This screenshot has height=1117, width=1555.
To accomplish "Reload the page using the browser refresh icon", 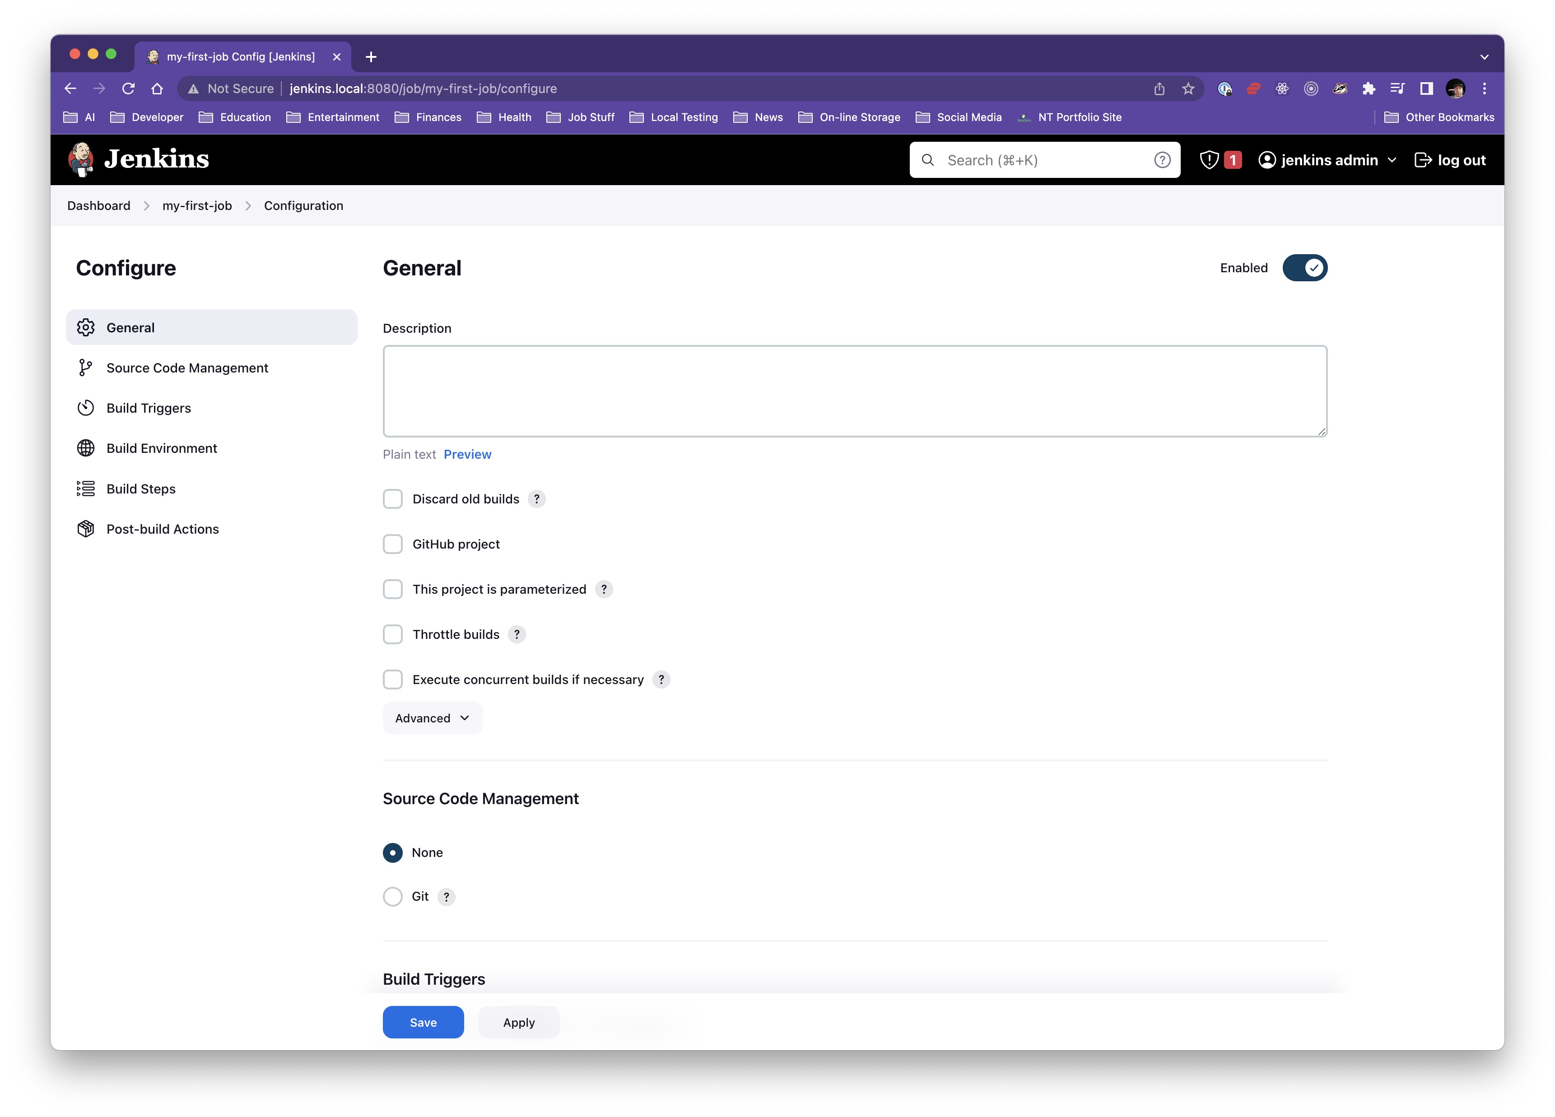I will click(x=128, y=88).
